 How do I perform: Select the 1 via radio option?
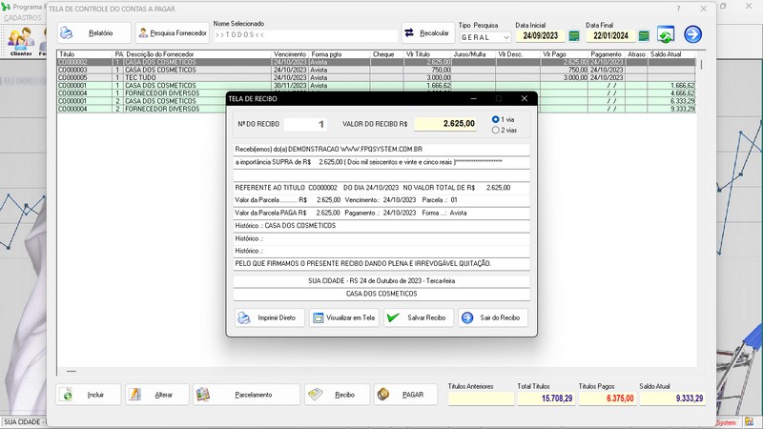click(496, 119)
